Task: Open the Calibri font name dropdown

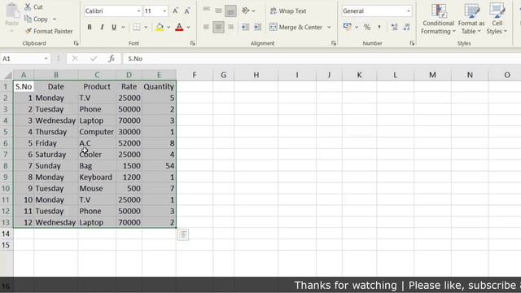Action: 139,11
